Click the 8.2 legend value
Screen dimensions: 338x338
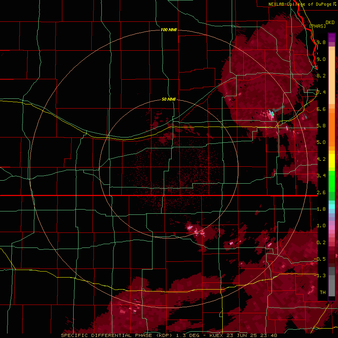[x=321, y=75]
